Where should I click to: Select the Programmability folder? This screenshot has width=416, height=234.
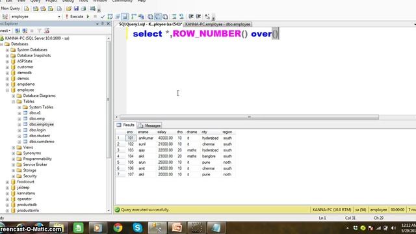coord(37,159)
